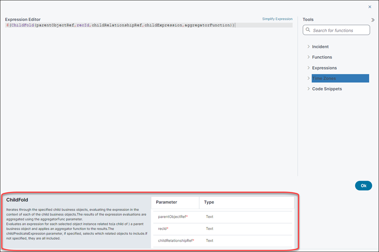Select the Code Snippets label
The image size is (379, 252).
327,89
